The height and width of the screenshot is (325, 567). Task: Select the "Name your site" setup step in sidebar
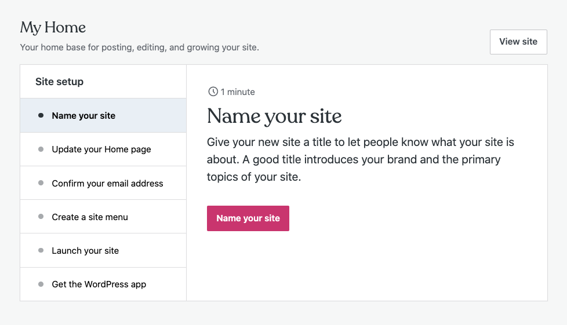[83, 116]
